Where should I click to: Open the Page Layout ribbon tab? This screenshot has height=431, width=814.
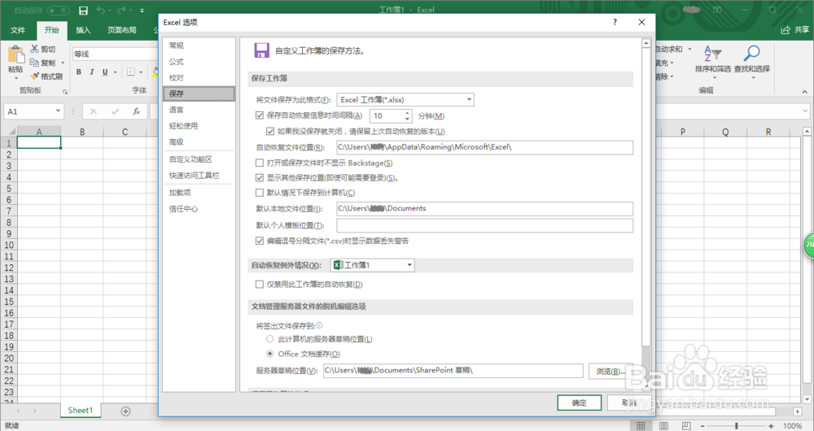[x=121, y=30]
